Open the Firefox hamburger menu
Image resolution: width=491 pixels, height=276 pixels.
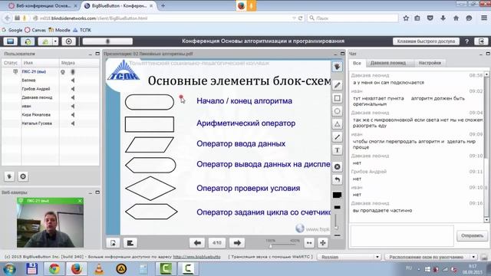(x=484, y=18)
